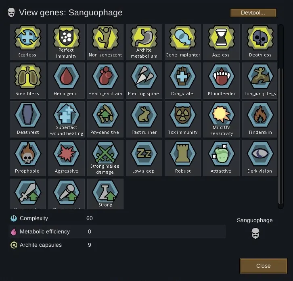The height and width of the screenshot is (281, 293).
Task: Click the Deathless skull gene
Action: tap(260, 42)
